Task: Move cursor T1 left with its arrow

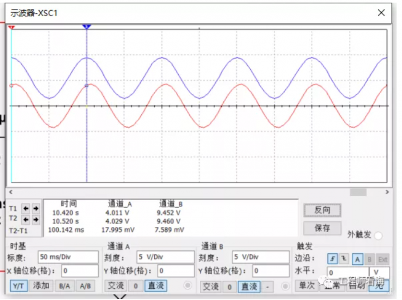Action: 26,209
